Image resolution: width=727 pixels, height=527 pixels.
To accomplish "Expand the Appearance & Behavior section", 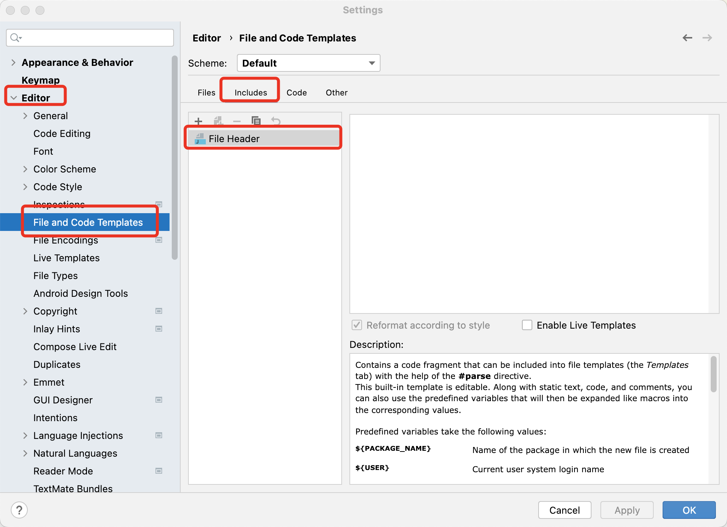I will 13,63.
